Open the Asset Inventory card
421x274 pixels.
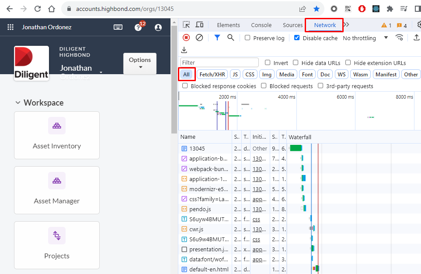57,135
